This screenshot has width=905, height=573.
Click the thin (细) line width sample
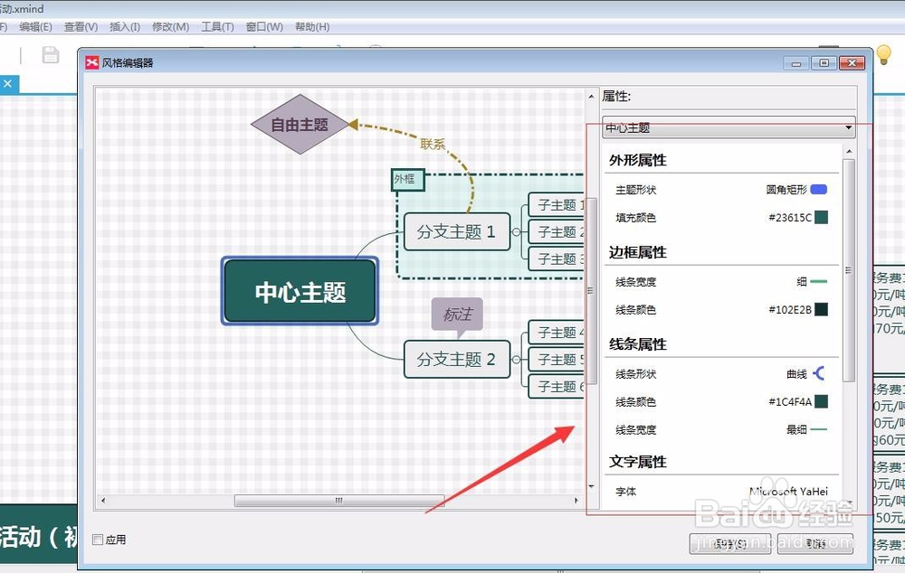[816, 280]
